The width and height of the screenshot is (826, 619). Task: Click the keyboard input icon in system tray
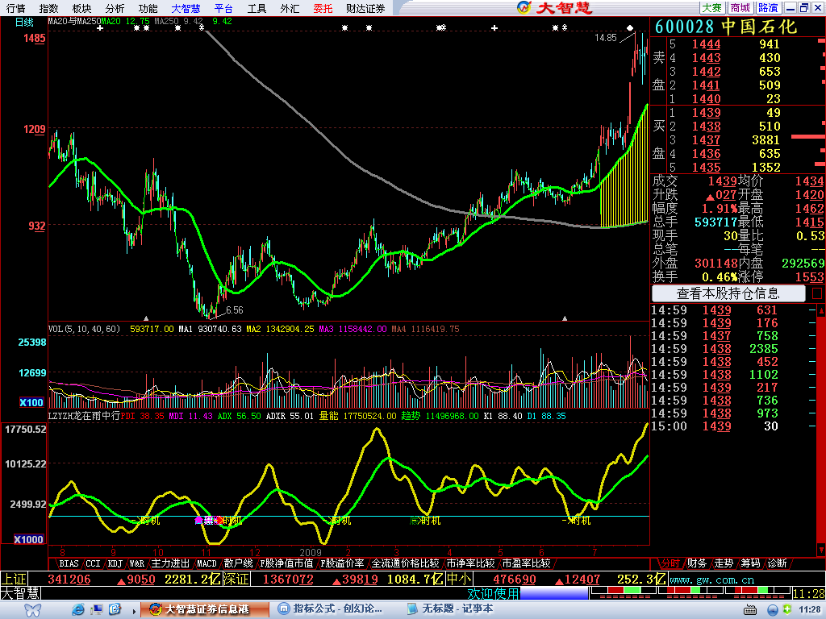750,610
